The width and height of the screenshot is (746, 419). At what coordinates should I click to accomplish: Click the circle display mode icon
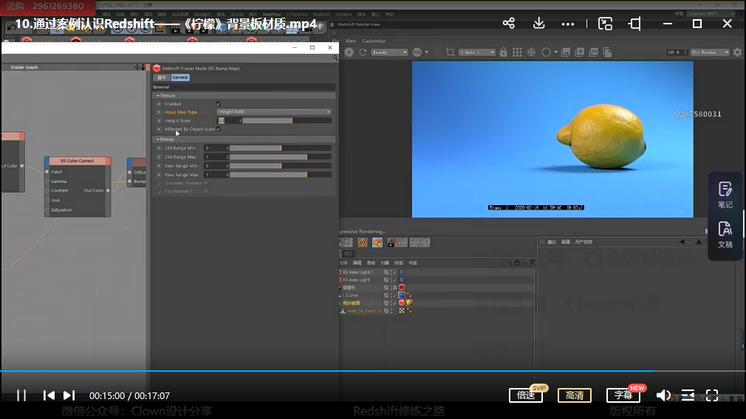click(x=546, y=52)
